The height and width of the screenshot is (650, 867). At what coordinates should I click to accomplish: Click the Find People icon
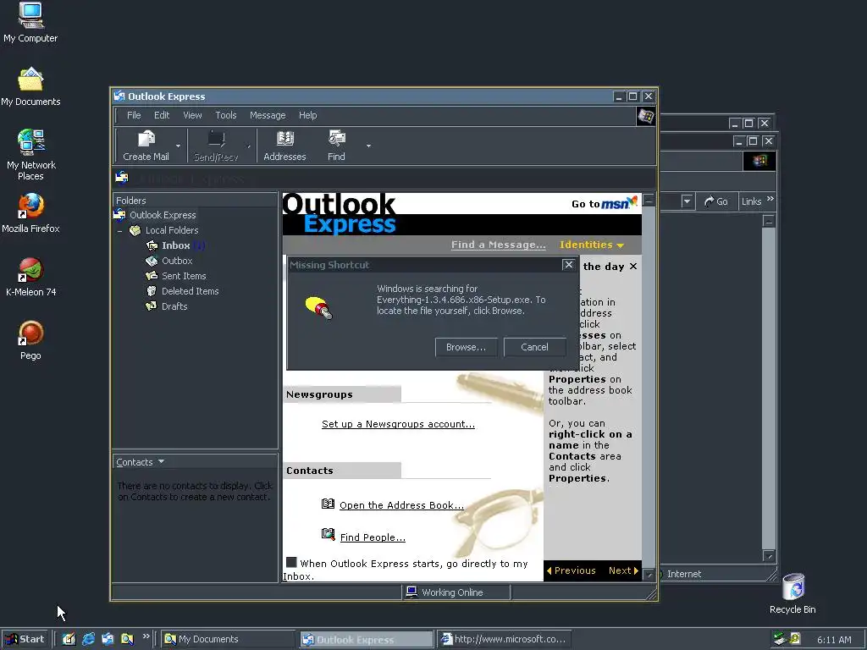tap(328, 535)
